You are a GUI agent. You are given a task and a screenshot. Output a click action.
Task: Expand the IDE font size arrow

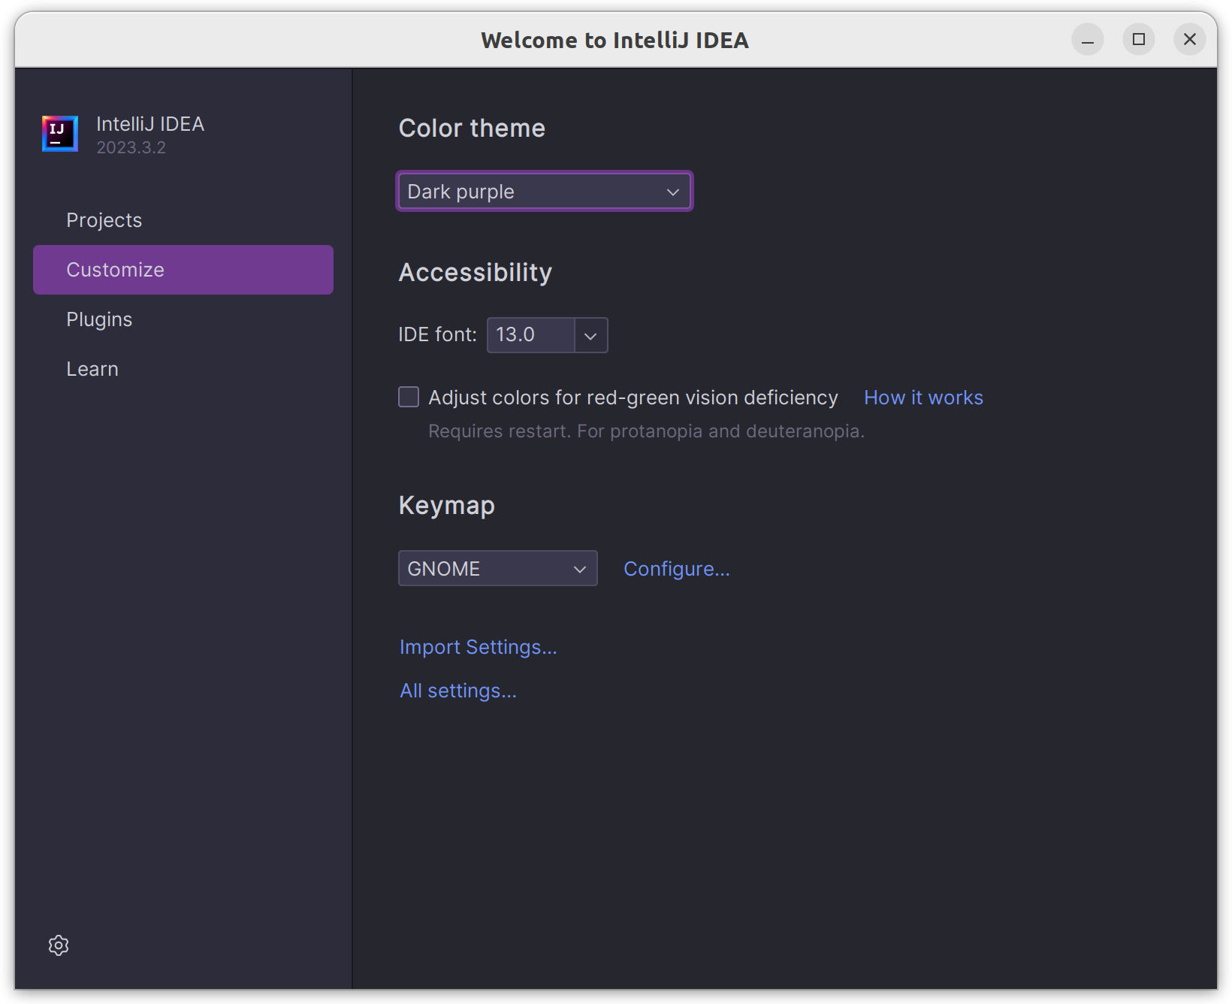point(591,335)
